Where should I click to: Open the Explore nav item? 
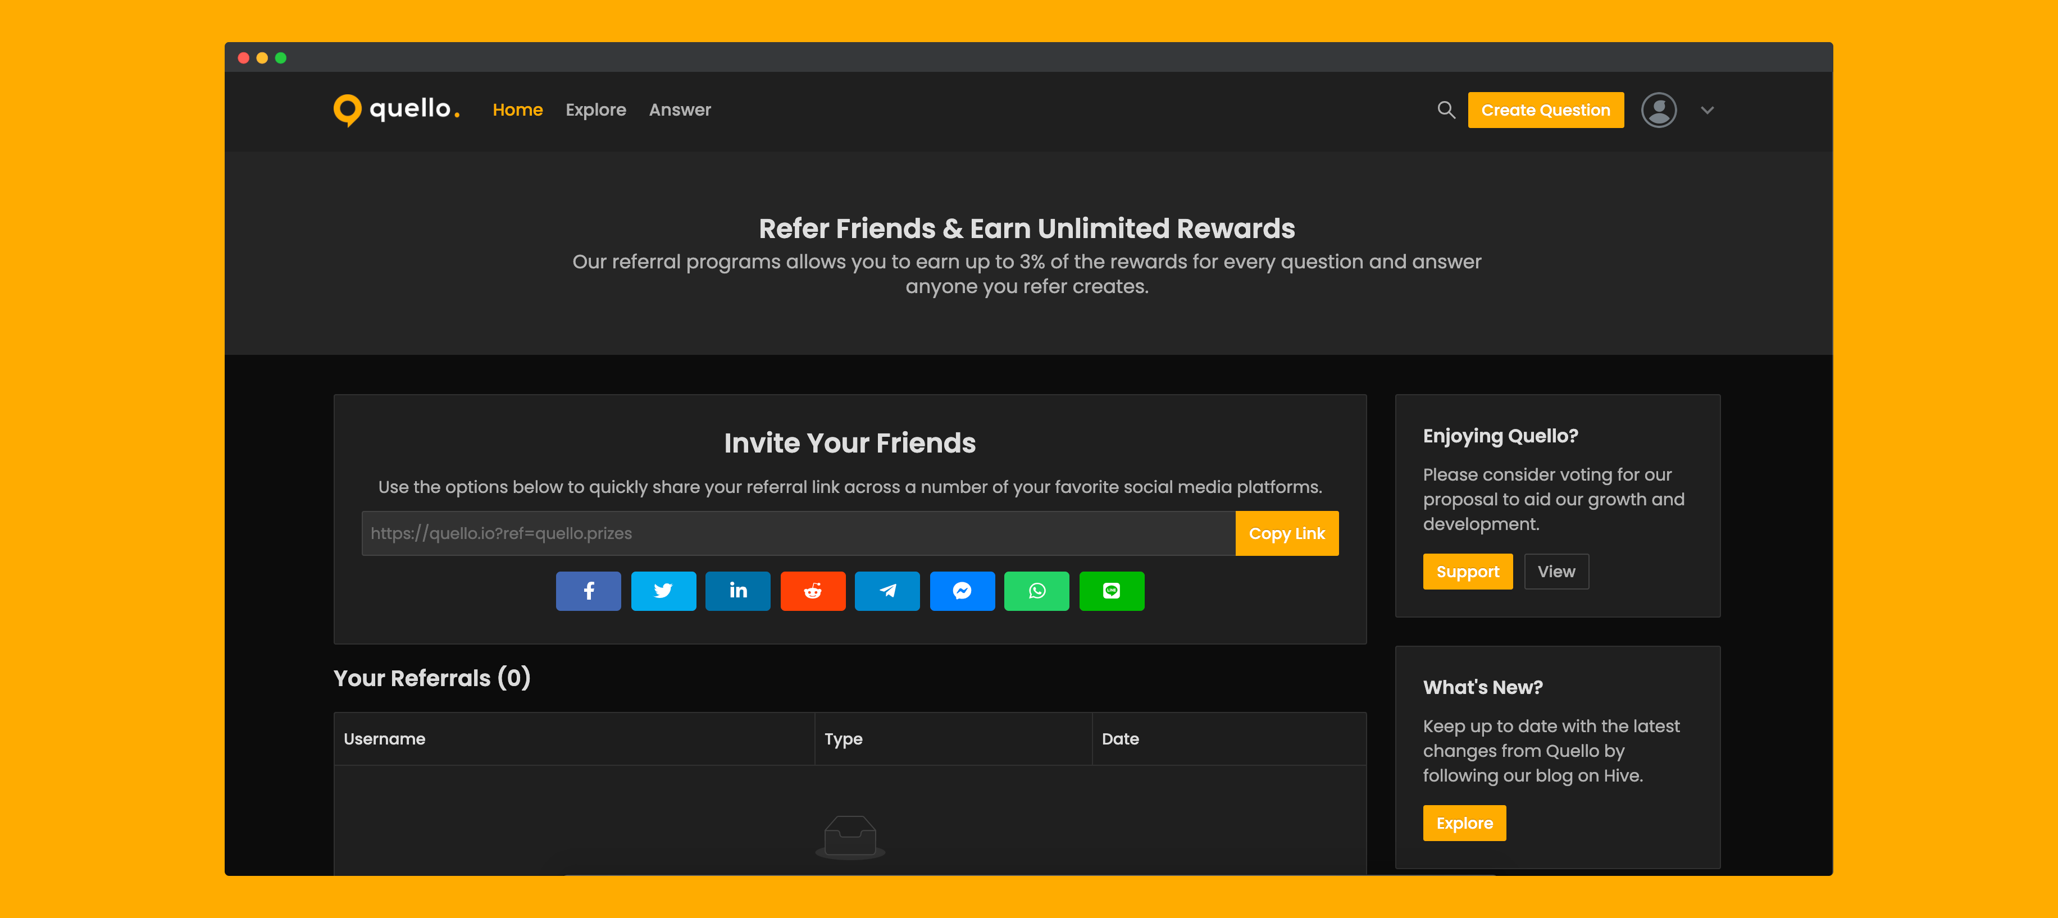click(596, 109)
